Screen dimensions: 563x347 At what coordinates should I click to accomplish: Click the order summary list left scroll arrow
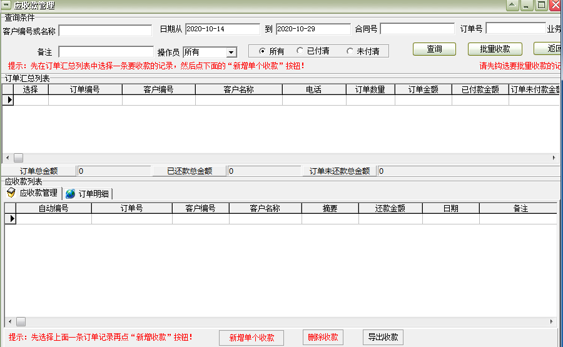(x=8, y=158)
